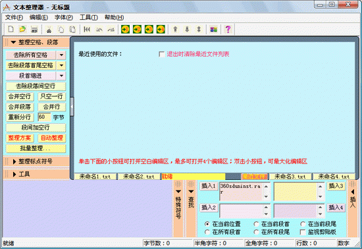
Task: Enable the 监视剪贴板 checkbox
Action: pyautogui.click(x=303, y=232)
